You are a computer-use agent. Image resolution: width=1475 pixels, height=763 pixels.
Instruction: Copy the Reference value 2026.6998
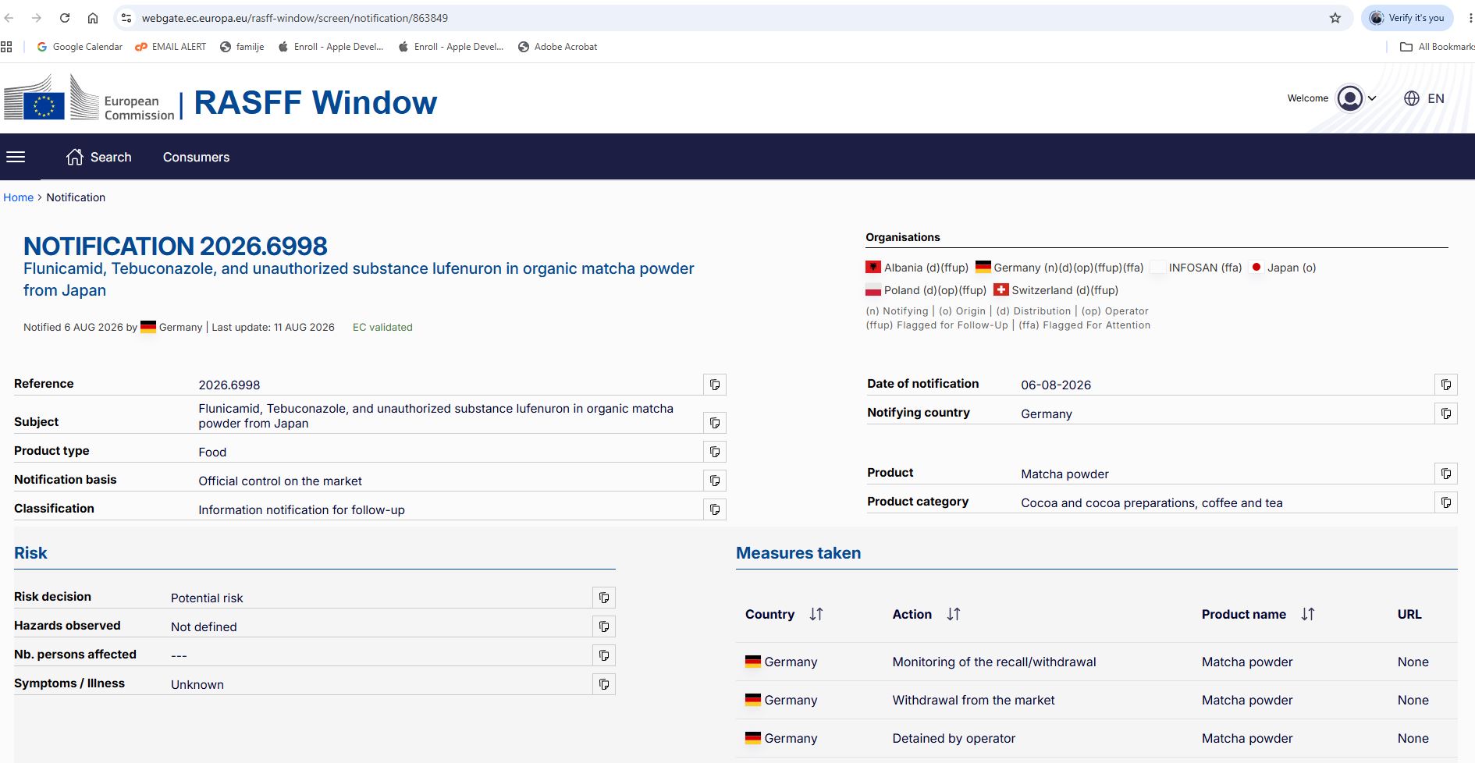(714, 385)
